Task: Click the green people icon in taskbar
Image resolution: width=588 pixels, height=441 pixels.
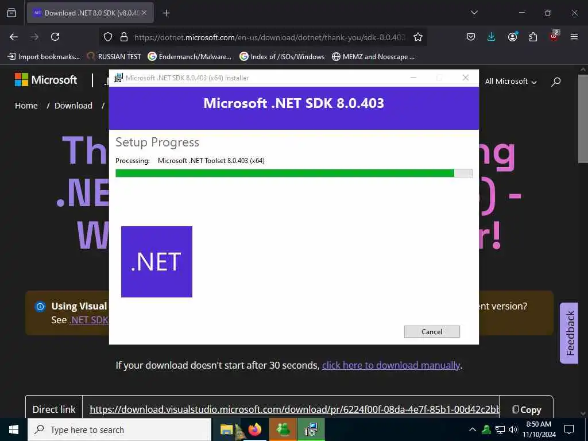Action: click(283, 430)
